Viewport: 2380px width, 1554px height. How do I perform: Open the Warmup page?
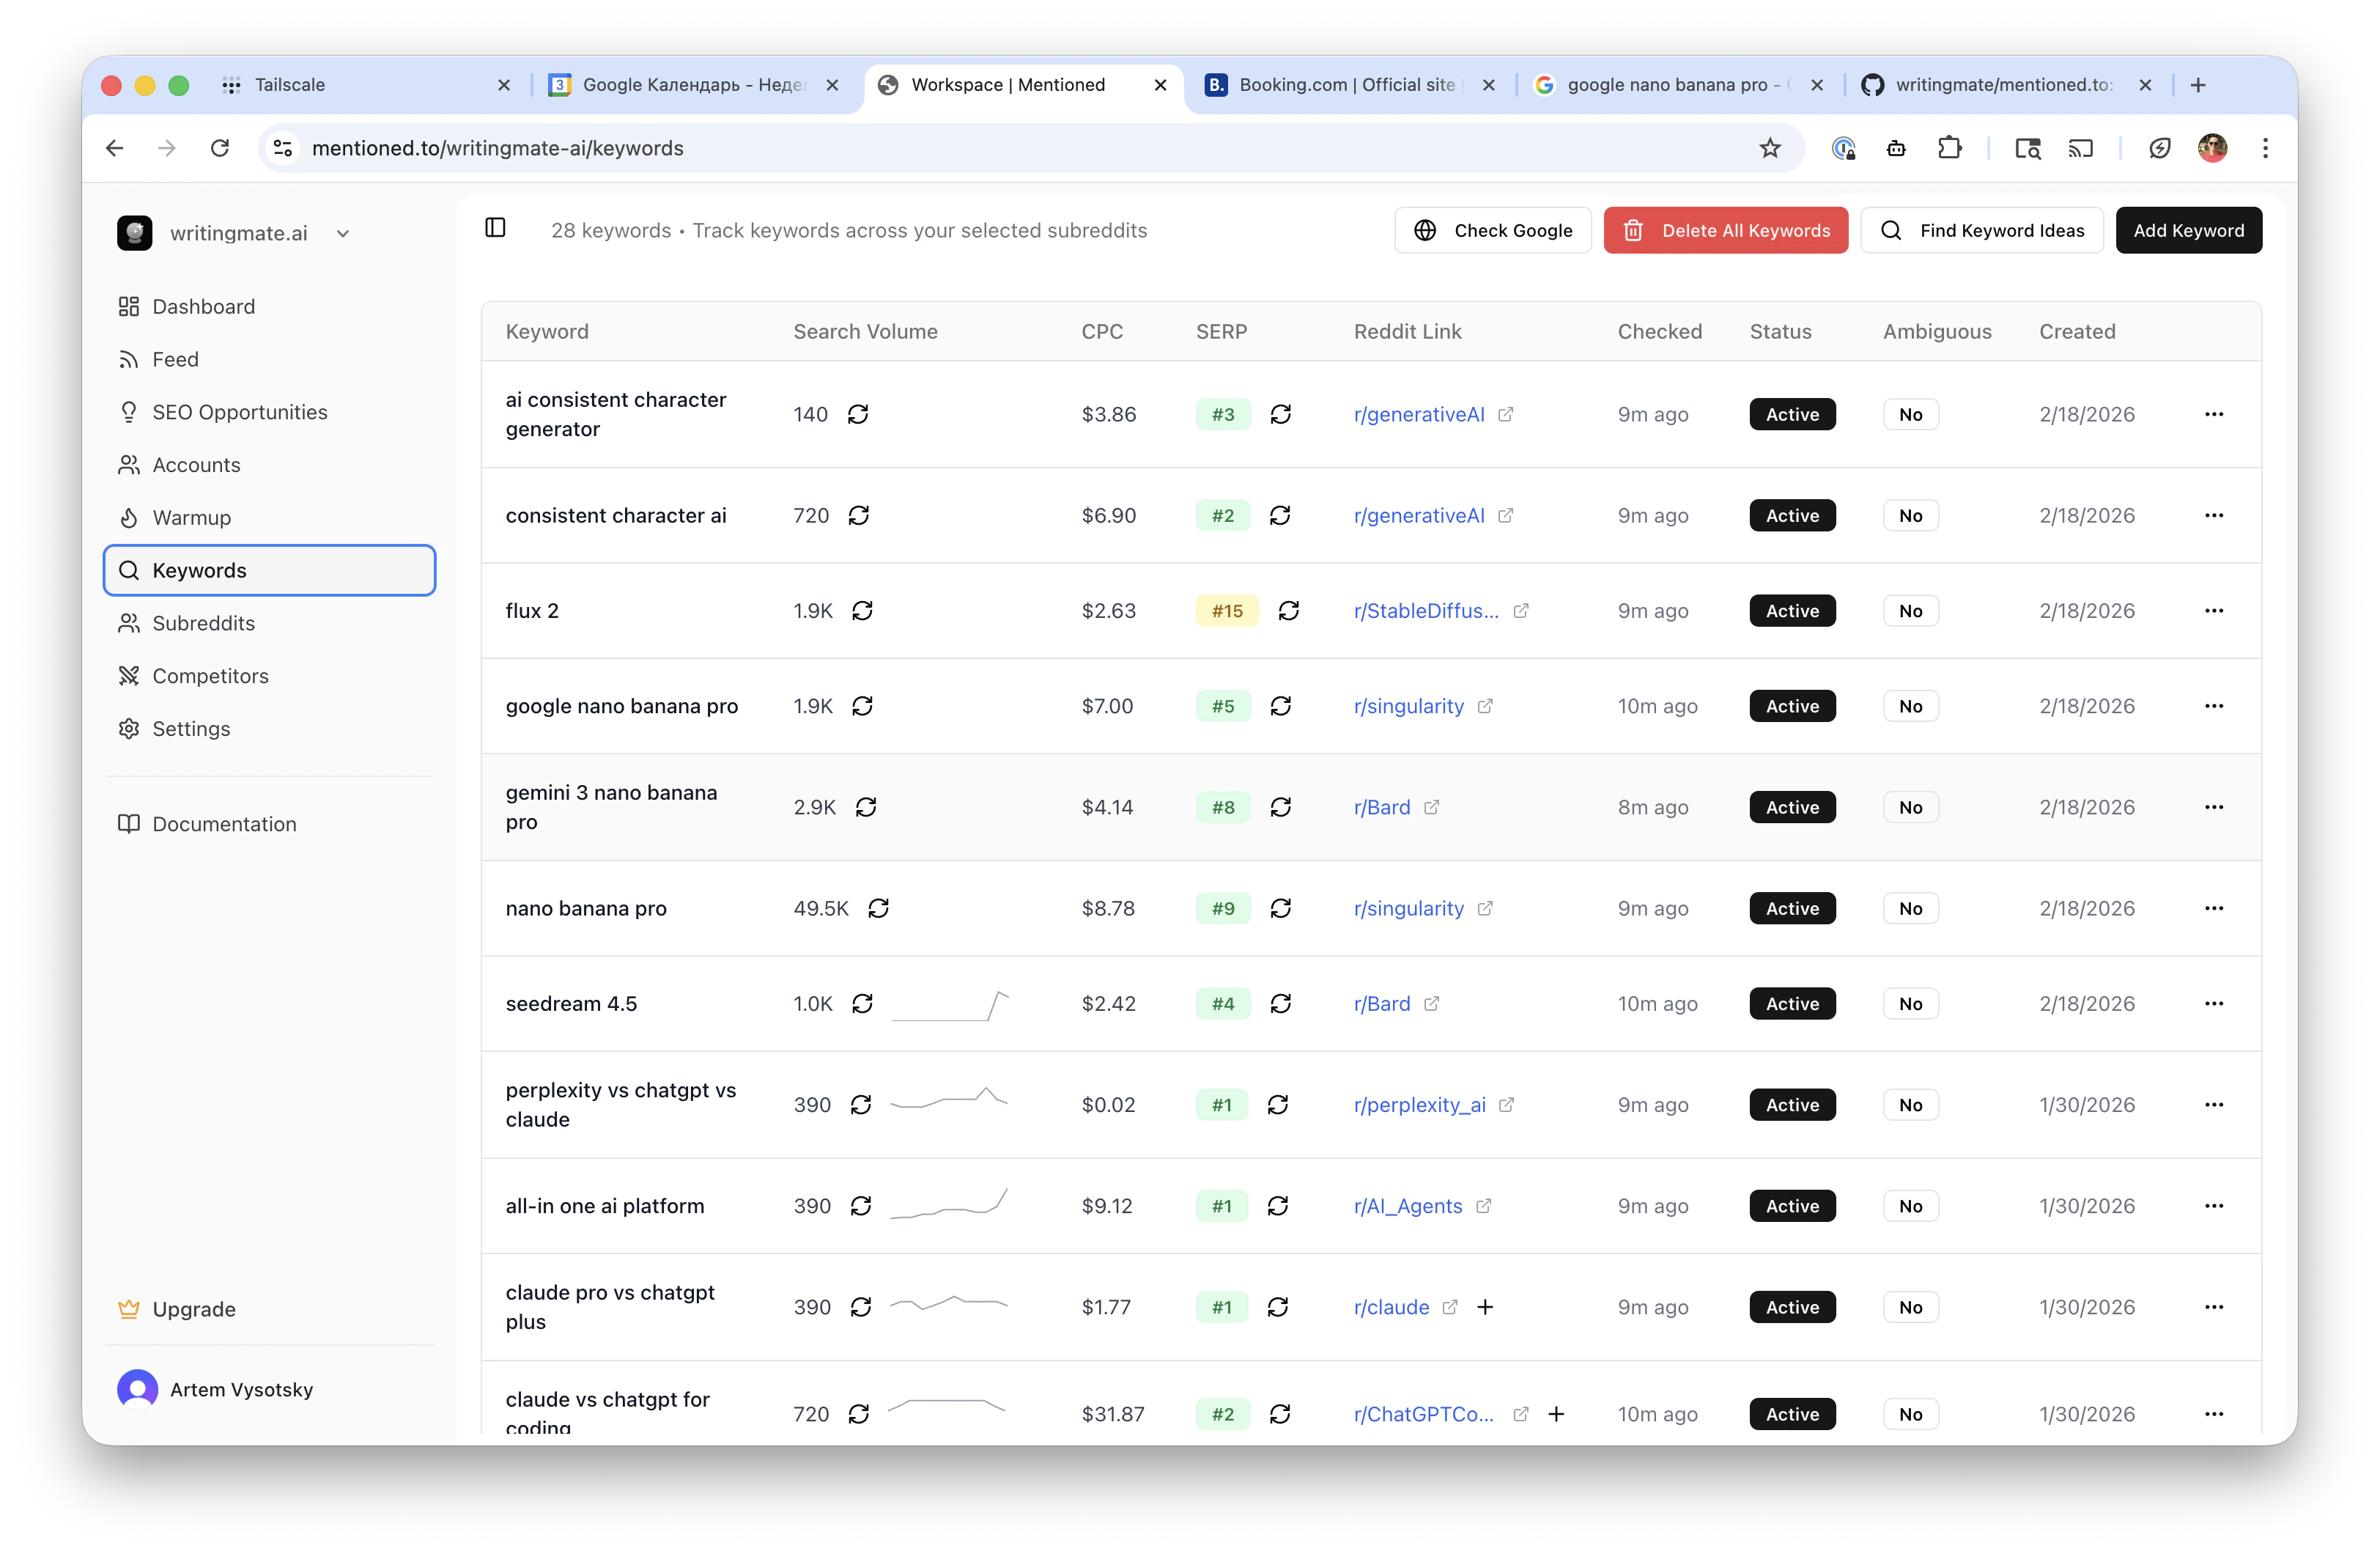point(269,518)
